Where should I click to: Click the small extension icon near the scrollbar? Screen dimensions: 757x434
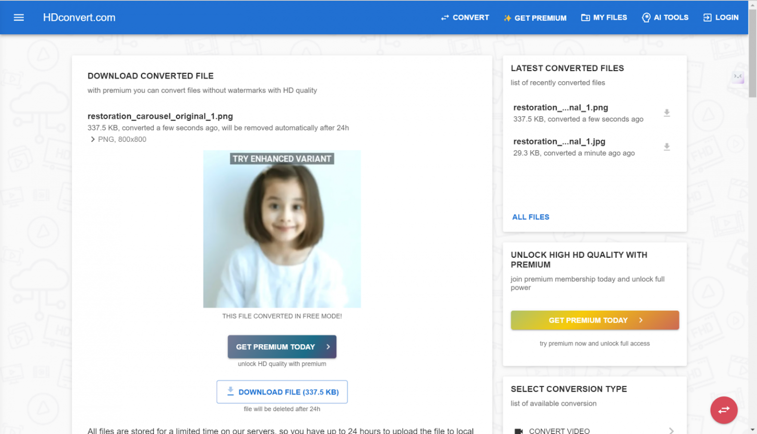coord(738,77)
